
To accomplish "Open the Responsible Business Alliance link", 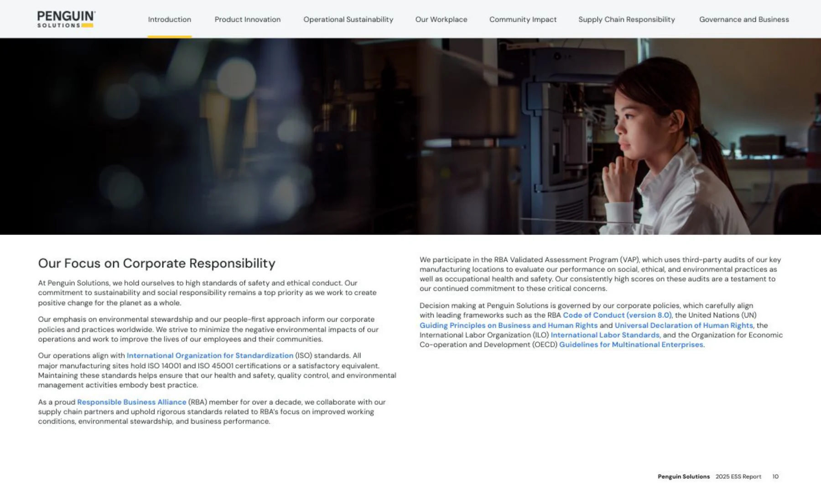I will point(132,402).
